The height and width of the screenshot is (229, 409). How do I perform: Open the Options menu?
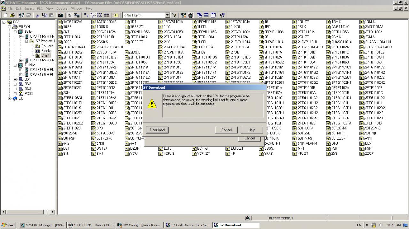pyautogui.click(x=62, y=8)
